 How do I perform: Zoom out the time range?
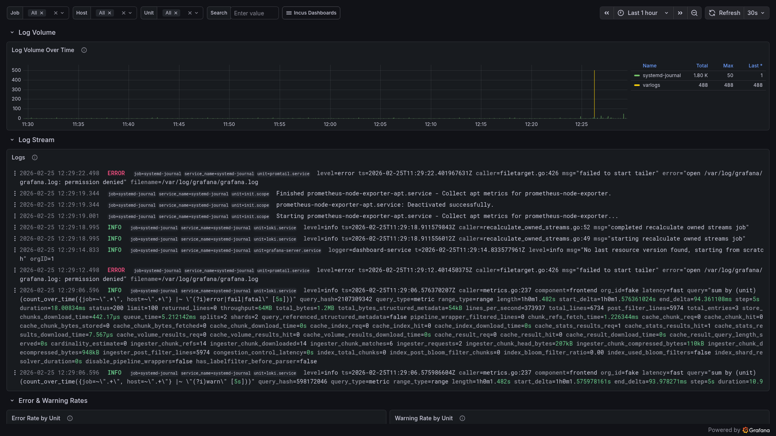click(694, 13)
